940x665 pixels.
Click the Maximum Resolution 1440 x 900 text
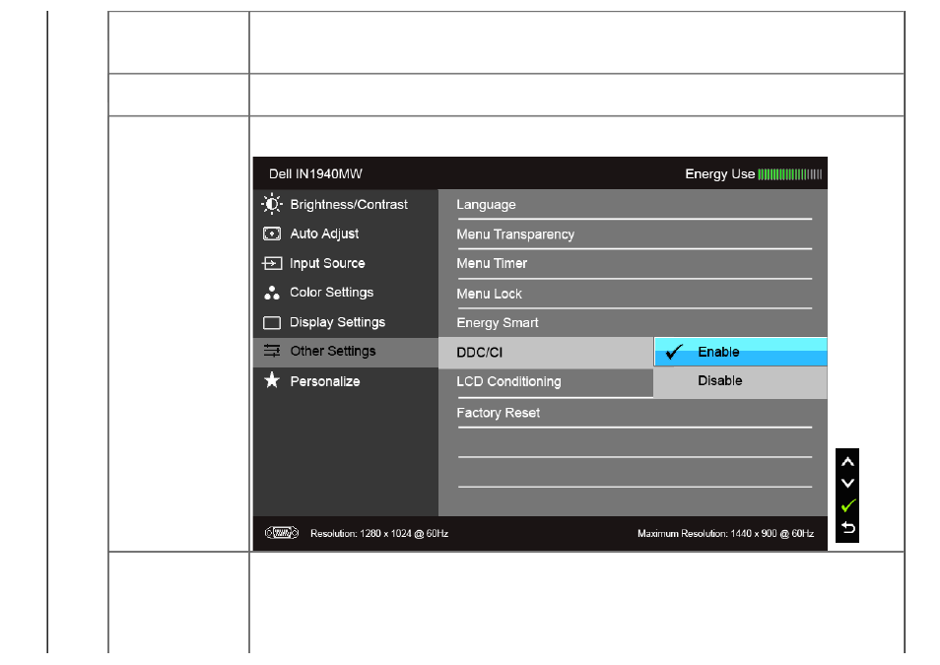725,534
